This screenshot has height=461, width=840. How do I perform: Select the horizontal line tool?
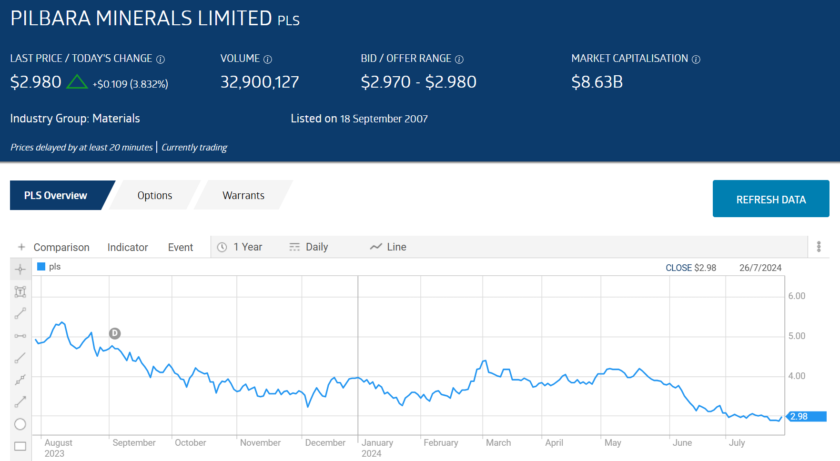point(20,336)
